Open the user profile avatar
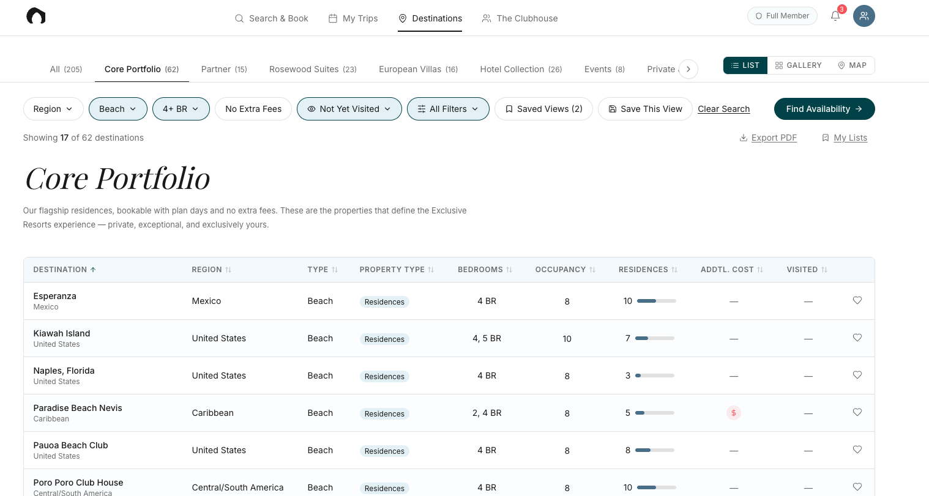This screenshot has width=929, height=496. pos(864,16)
